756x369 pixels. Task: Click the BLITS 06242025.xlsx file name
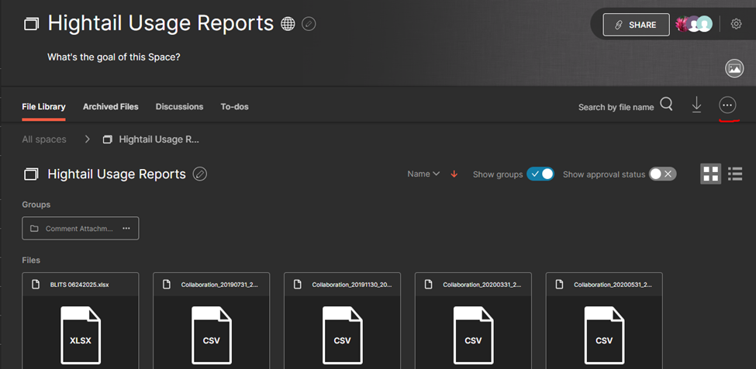tap(80, 285)
